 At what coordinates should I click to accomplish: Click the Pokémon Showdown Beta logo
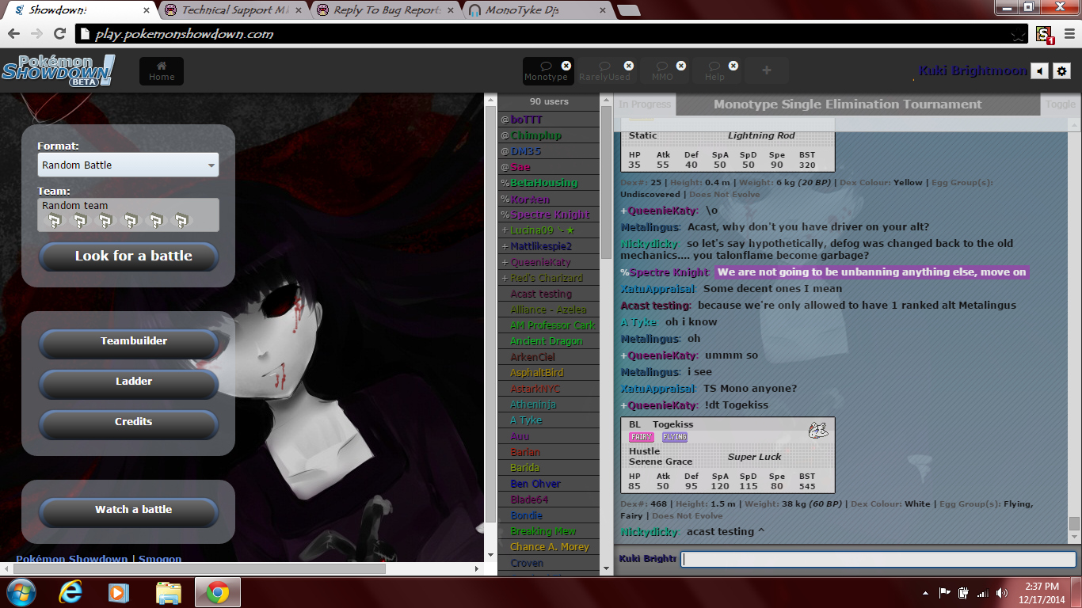point(57,70)
